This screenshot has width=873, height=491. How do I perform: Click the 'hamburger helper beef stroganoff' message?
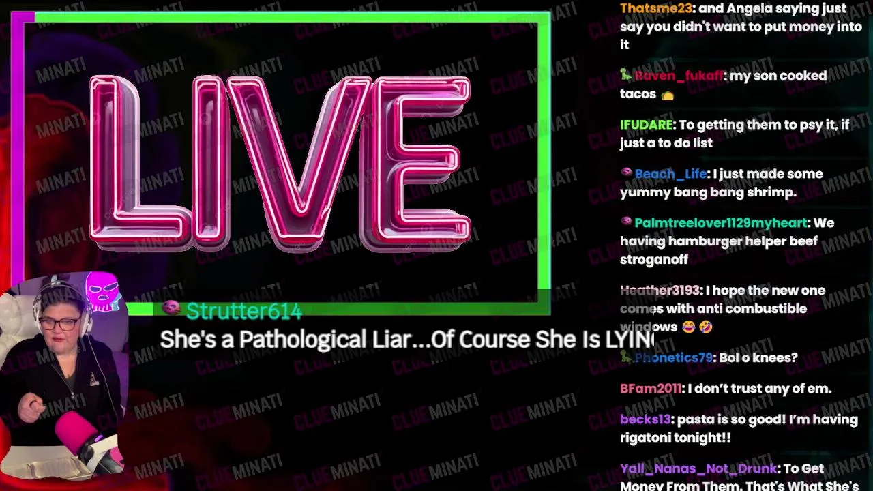tap(727, 241)
